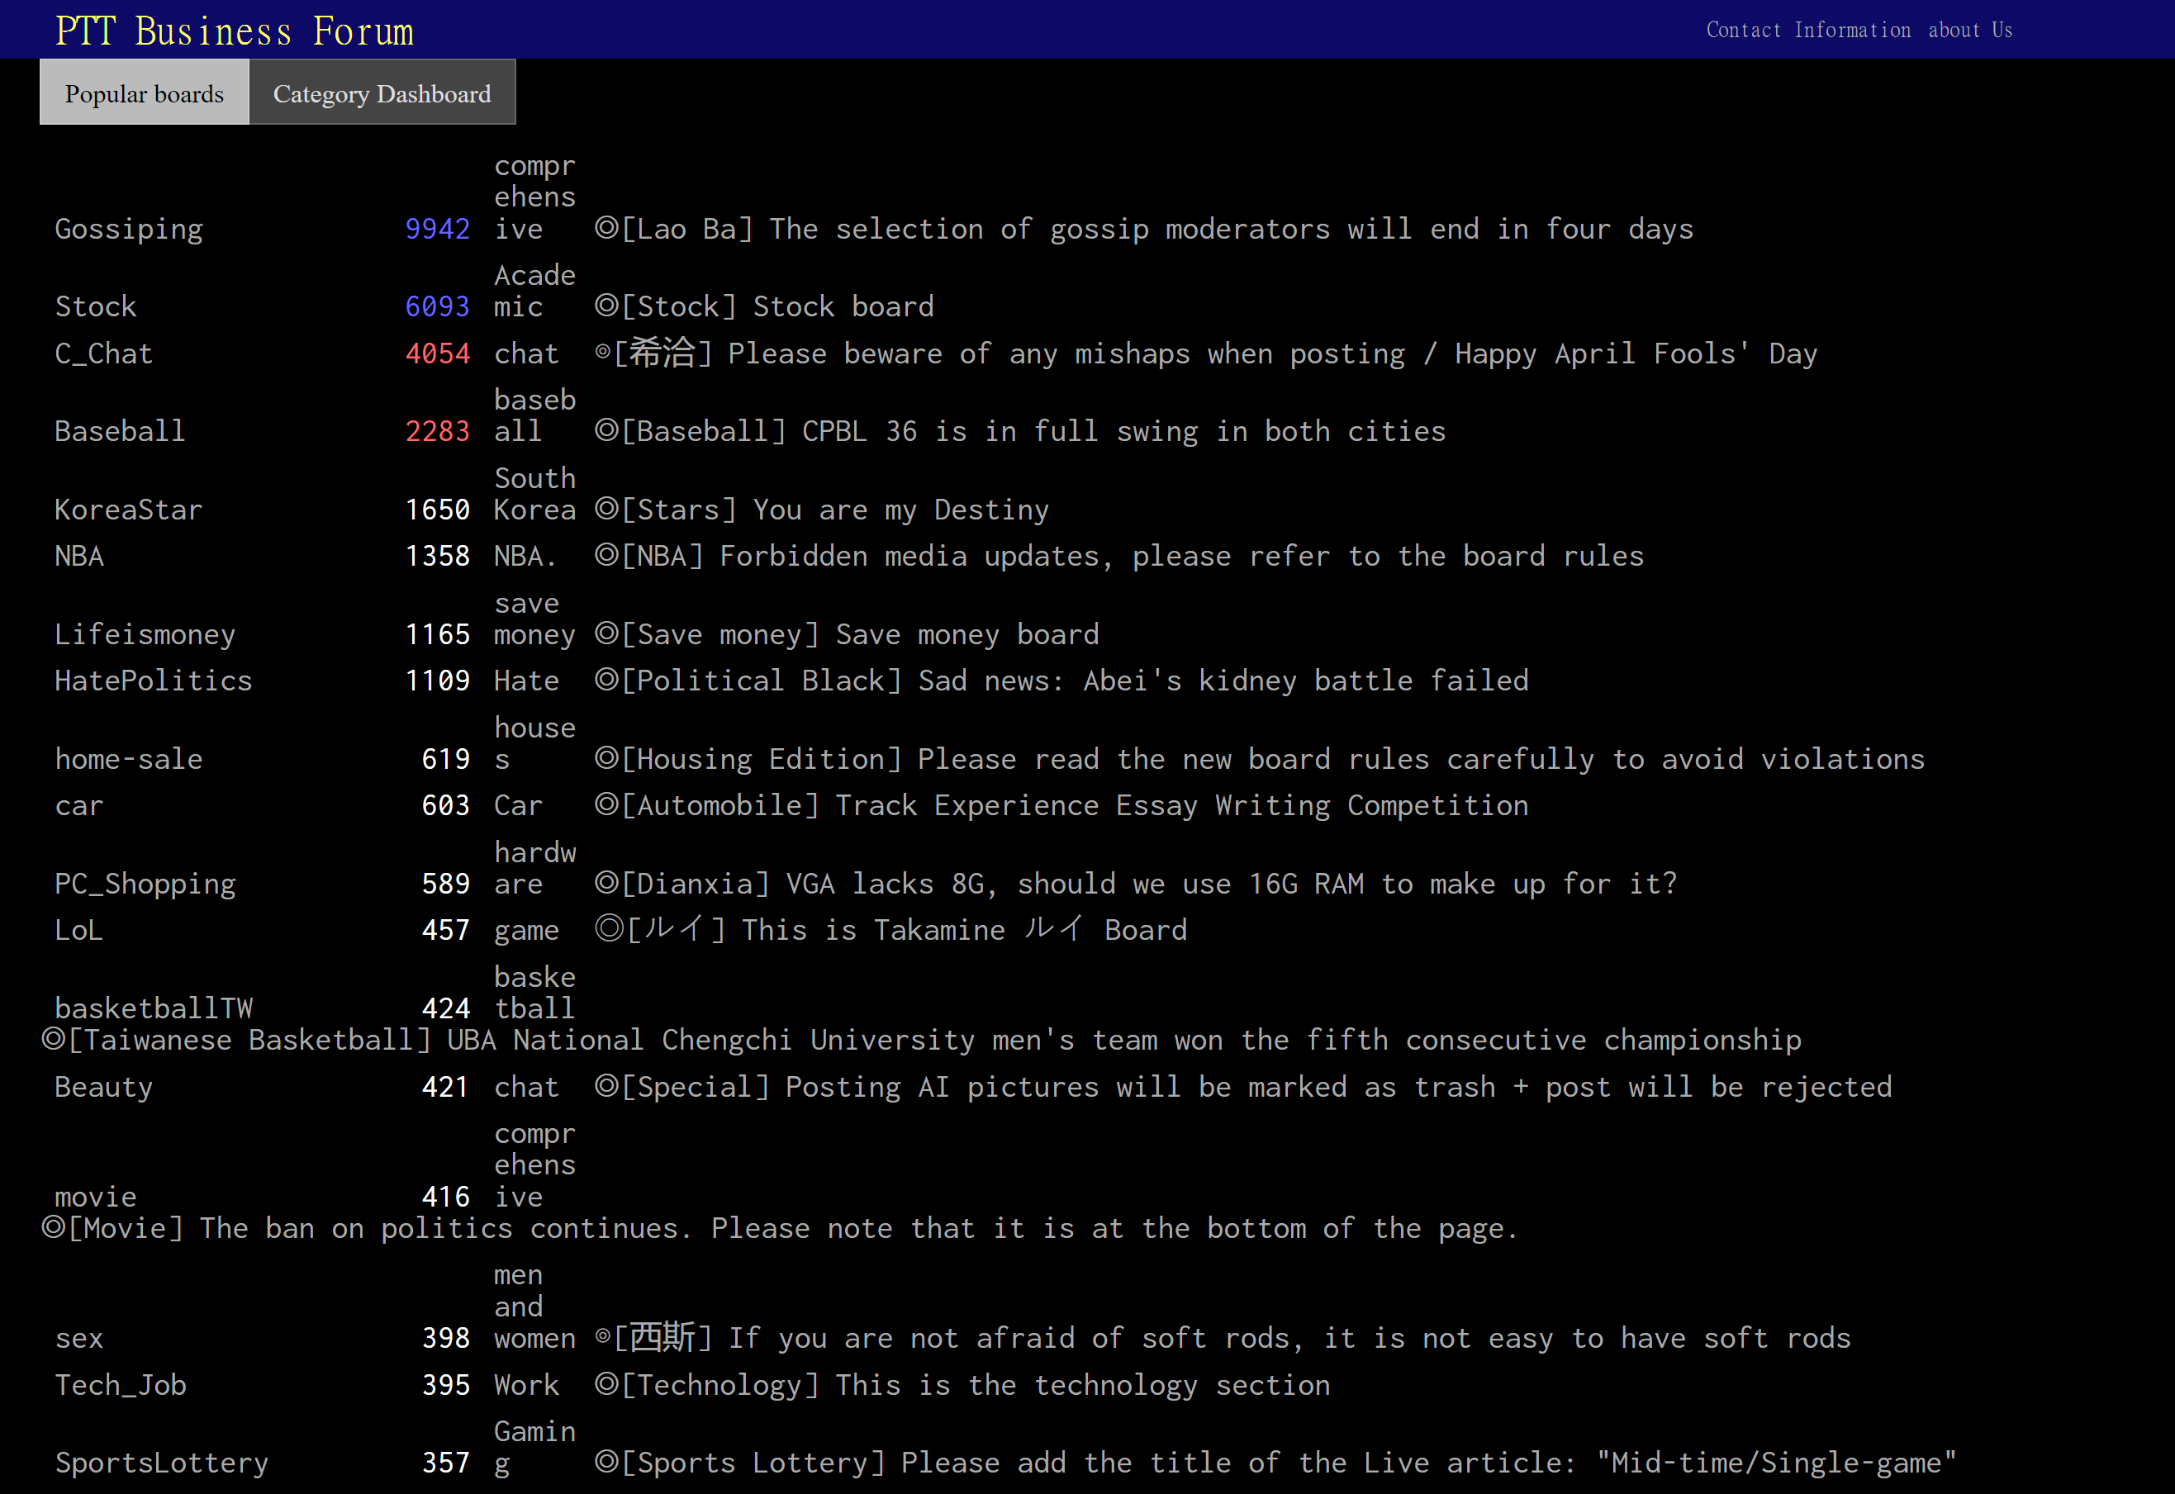The image size is (2175, 1494).
Task: Switch to the Category Dashboard tab
Action: [x=381, y=93]
